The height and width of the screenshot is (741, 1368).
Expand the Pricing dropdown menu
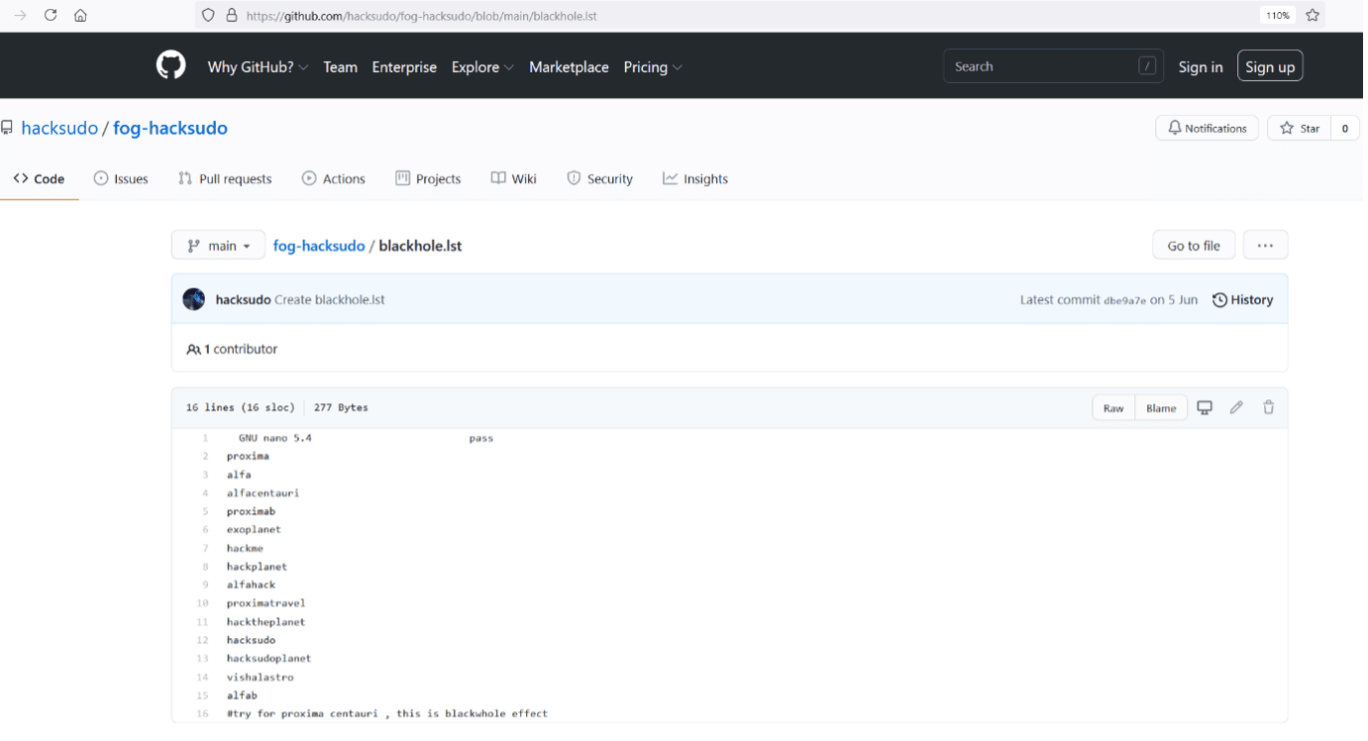[653, 67]
